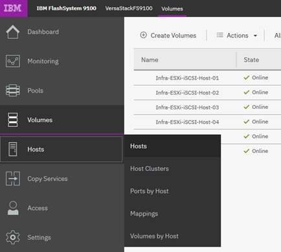The image size is (281, 252).
Task: Select volume Infra-ESXi-iSCSI-Host-03
Action: 187,108
